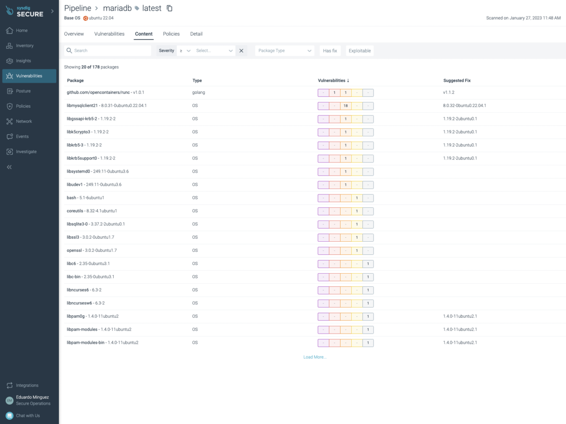The image size is (566, 424).
Task: Click the Type column header
Action: click(197, 80)
